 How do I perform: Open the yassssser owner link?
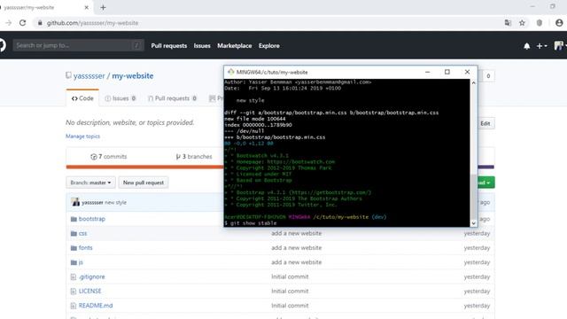89,76
